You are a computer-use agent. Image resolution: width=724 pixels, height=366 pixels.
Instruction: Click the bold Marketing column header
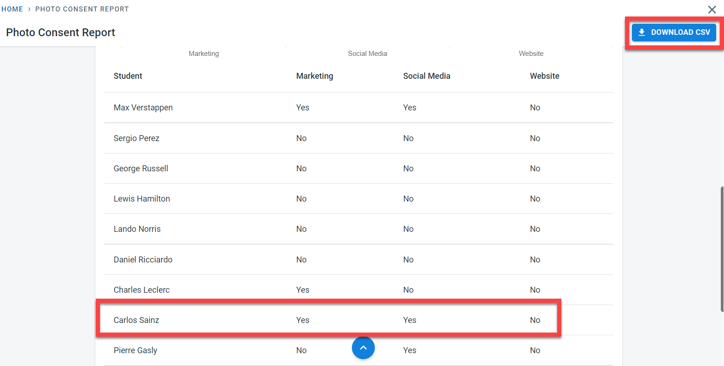point(314,76)
